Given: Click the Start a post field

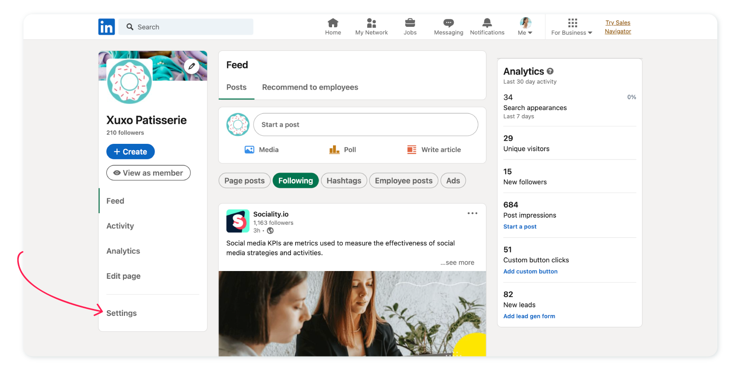Looking at the screenshot, I should 366,124.
